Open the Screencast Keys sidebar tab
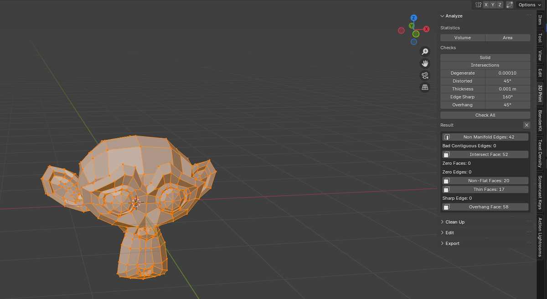 point(540,193)
